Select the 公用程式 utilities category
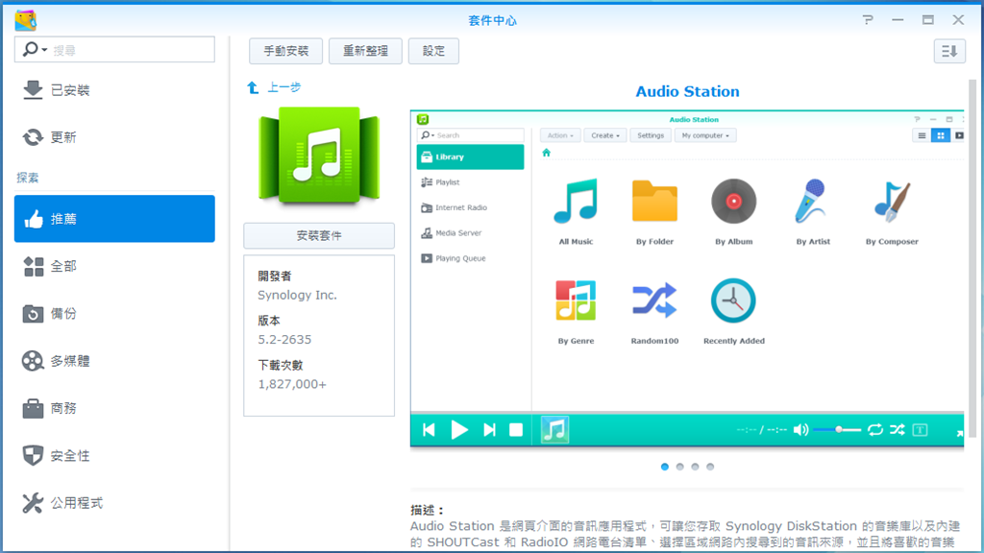 pos(115,503)
